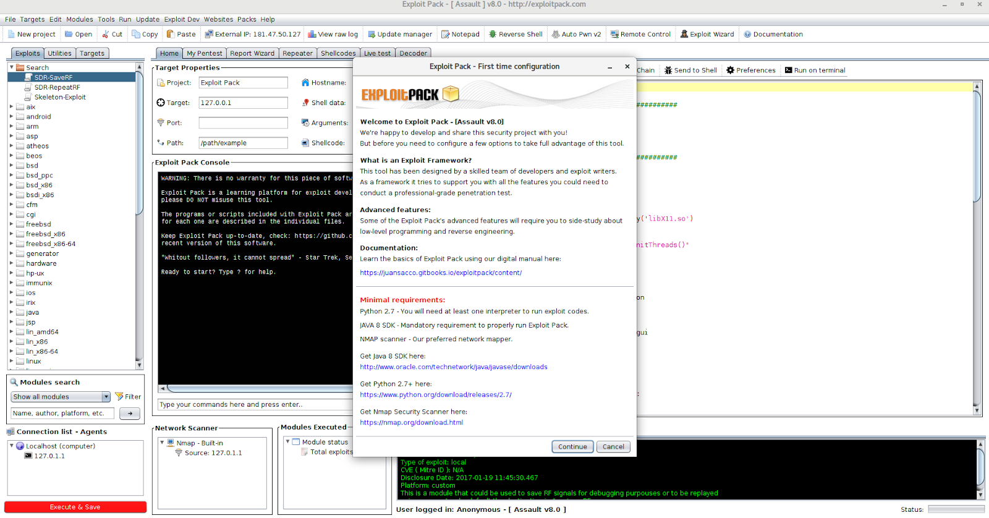Expand the hardware folder node

pos(12,263)
